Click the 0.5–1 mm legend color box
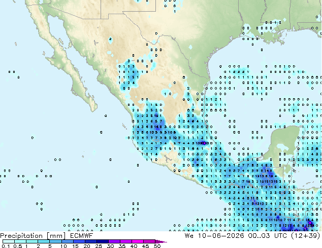Screen dimensions: 322x248 click(20, 241)
